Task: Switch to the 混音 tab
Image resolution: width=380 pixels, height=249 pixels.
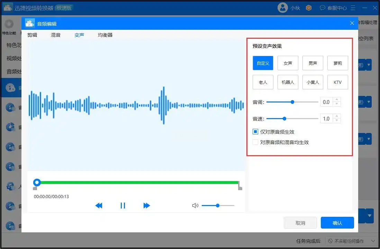Action: click(x=56, y=35)
